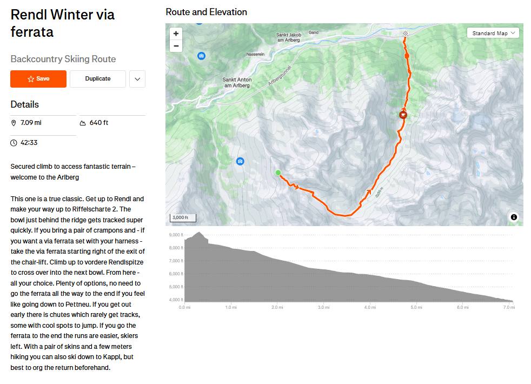Open the Standard Map style dropdown
Viewport: 531px width, 384px height.
[x=493, y=34]
